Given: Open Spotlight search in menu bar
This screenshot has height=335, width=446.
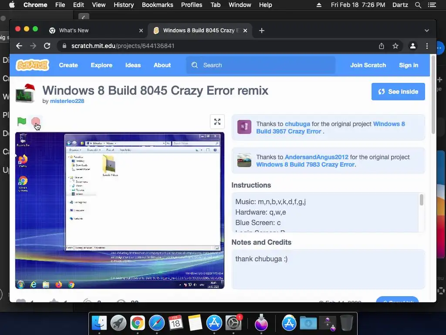Looking at the screenshot, I should [418, 5].
